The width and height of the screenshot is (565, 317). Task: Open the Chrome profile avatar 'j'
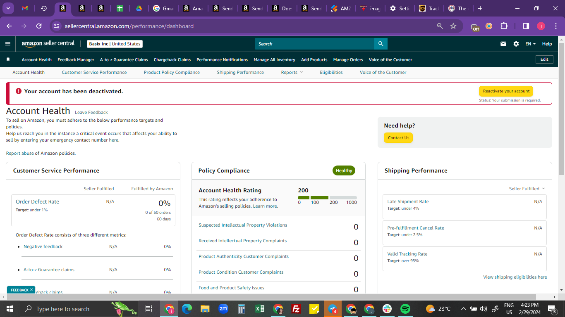(x=541, y=26)
